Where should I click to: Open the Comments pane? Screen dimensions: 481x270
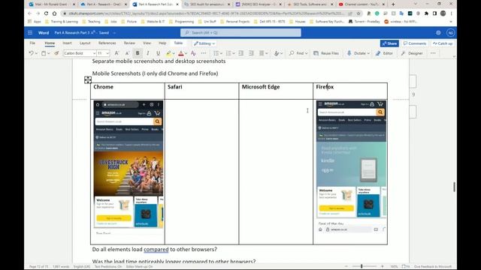click(415, 43)
